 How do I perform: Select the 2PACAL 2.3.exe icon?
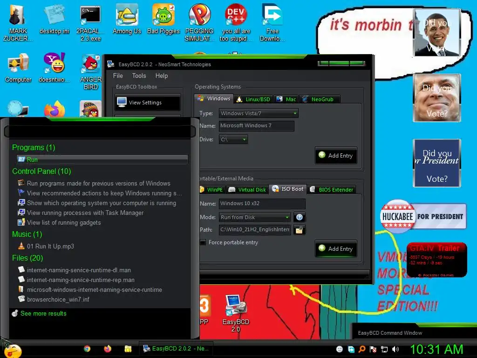pos(90,22)
